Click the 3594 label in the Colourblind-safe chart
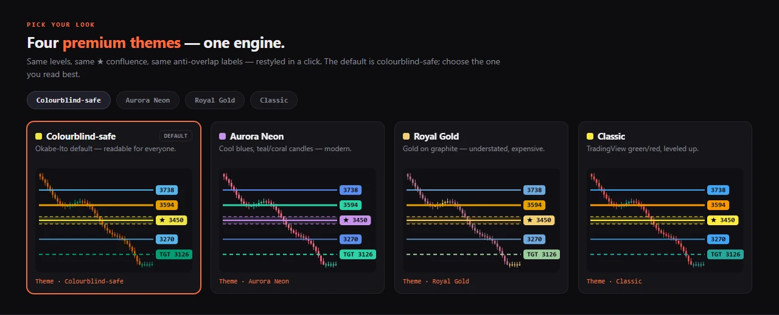This screenshot has height=315, width=779. click(x=167, y=205)
